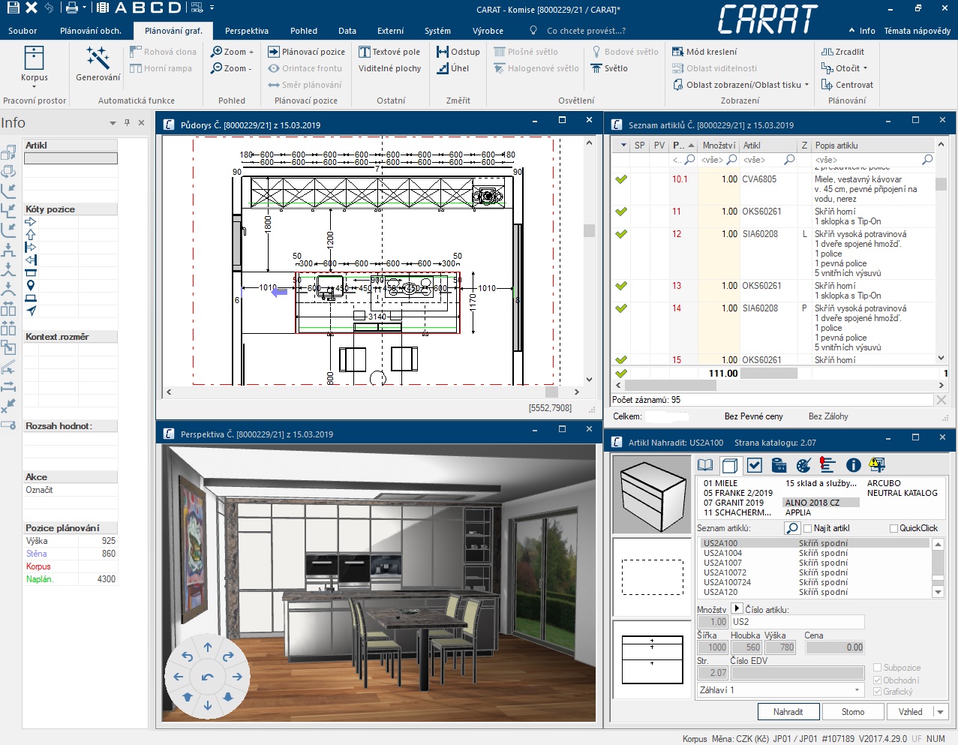Click the Číslo artiklu field containing US2

coord(797,622)
